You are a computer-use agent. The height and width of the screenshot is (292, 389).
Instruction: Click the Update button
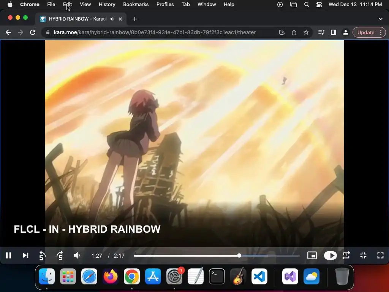366,32
